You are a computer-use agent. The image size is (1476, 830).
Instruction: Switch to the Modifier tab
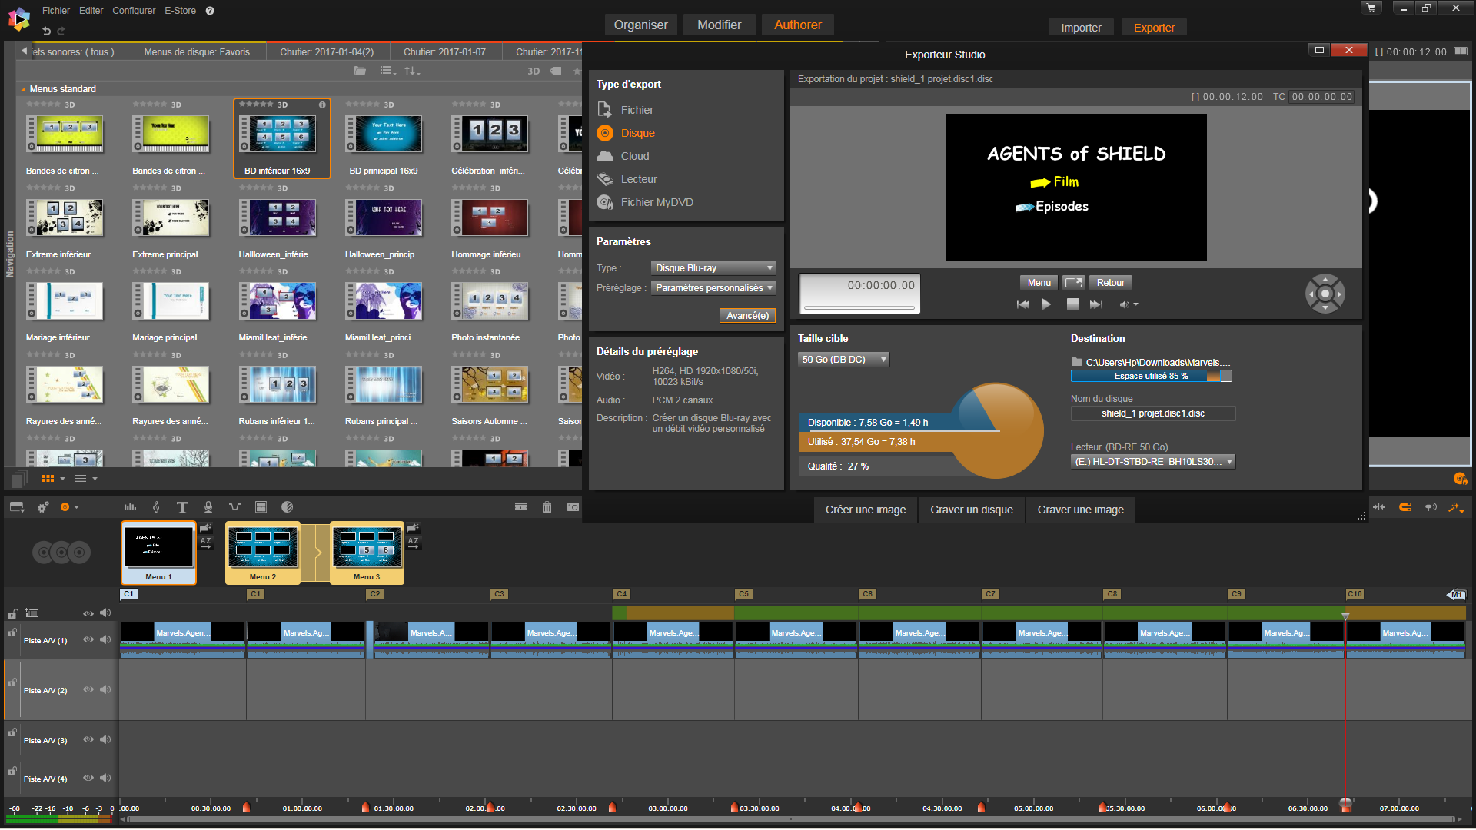(719, 25)
